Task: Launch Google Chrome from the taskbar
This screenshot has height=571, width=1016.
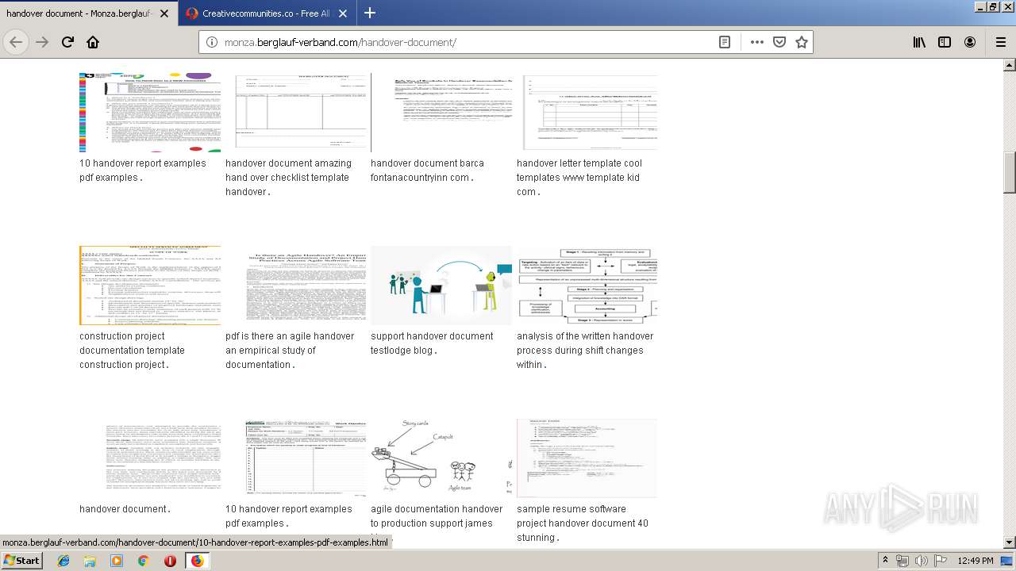Action: 143,561
